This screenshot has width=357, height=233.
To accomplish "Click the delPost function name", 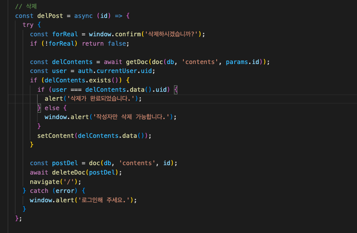I will coord(50,16).
